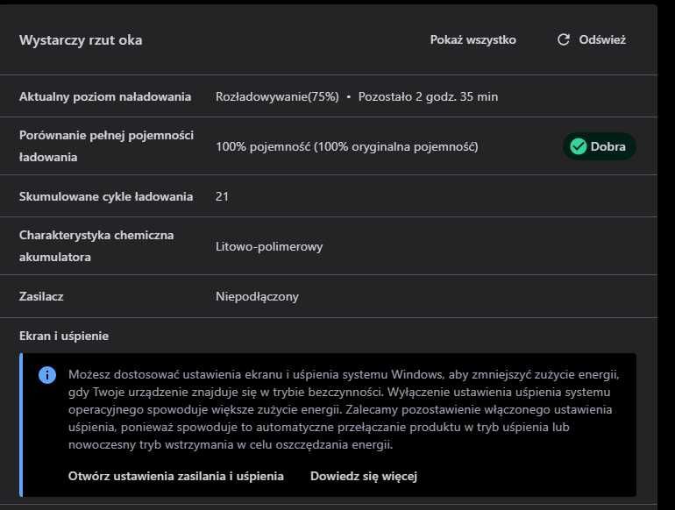Click the blue info circle icon
Viewport: 675px width, 510px height.
point(47,375)
